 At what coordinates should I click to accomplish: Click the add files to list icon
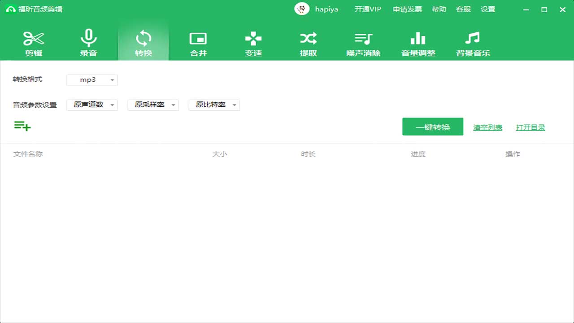coord(22,126)
